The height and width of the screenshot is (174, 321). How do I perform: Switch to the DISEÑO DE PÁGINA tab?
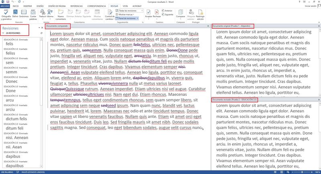click(57, 6)
